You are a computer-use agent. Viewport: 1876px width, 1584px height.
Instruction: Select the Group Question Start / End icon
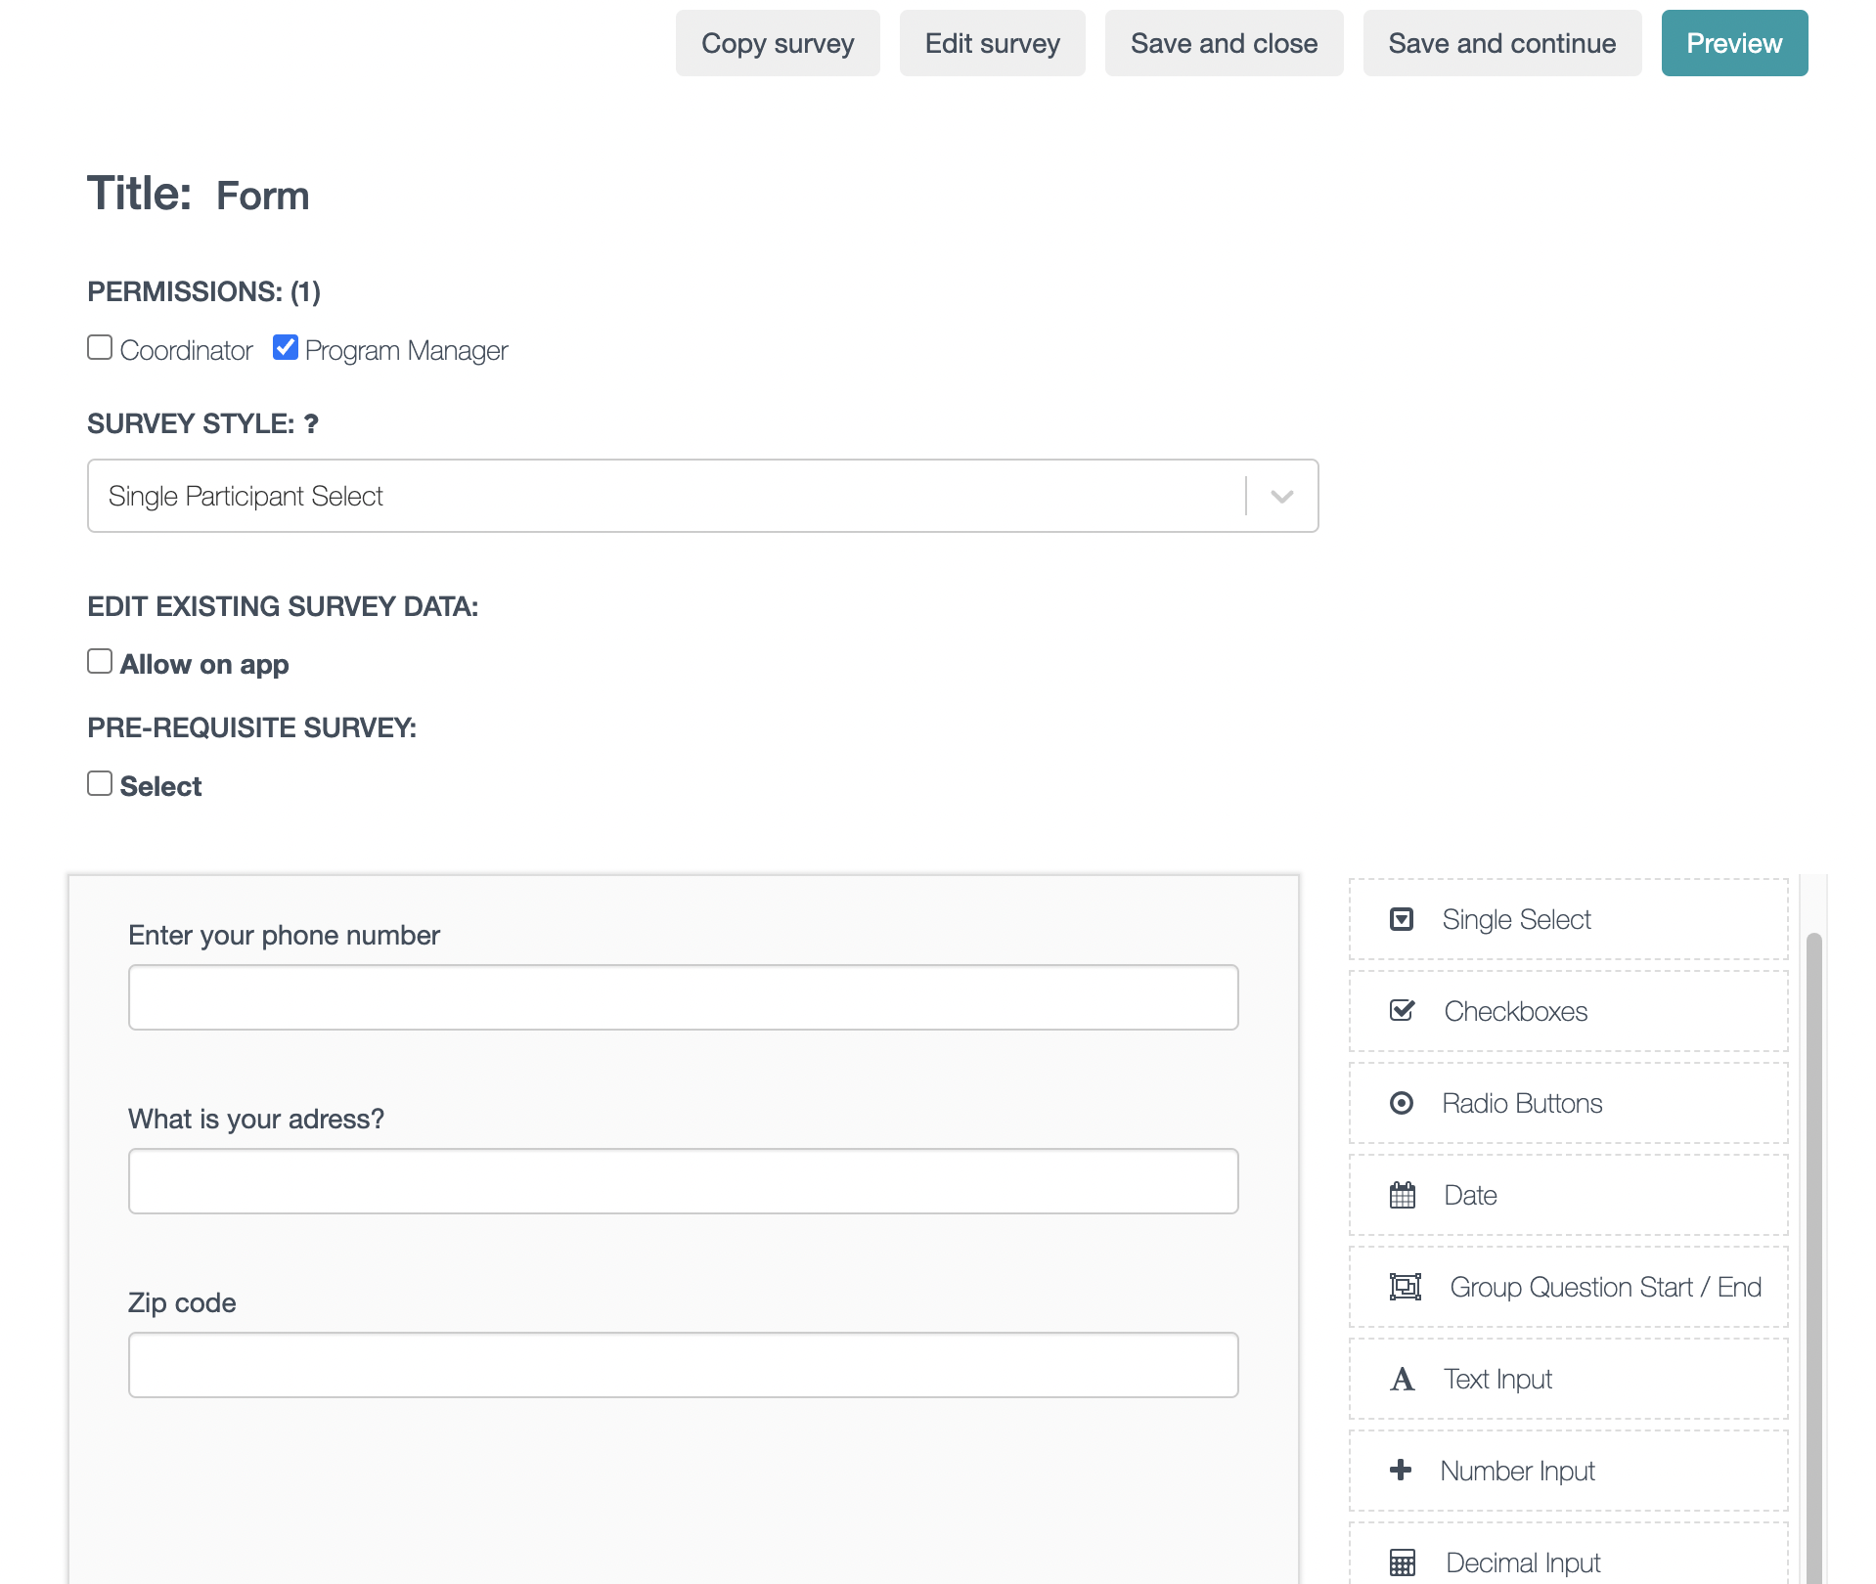click(x=1406, y=1287)
